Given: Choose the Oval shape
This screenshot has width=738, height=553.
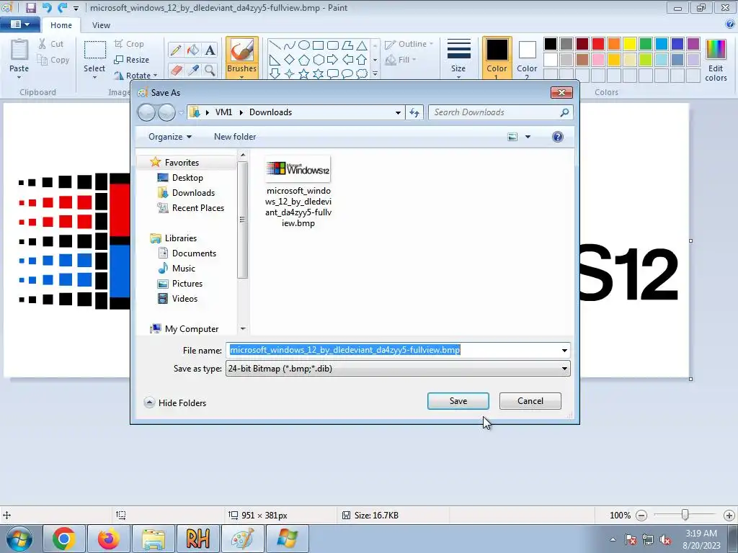Looking at the screenshot, I should click(304, 45).
